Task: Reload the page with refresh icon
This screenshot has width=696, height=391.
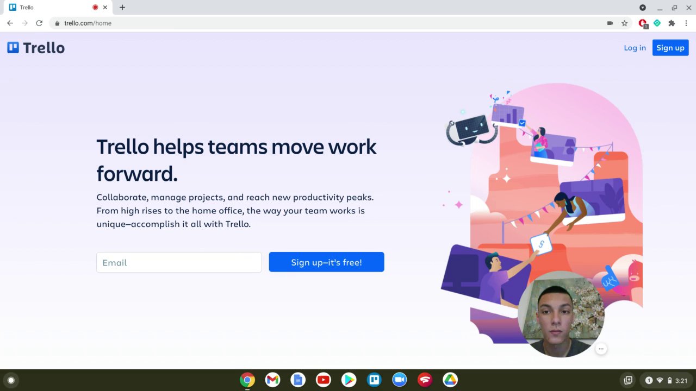Action: click(x=39, y=23)
